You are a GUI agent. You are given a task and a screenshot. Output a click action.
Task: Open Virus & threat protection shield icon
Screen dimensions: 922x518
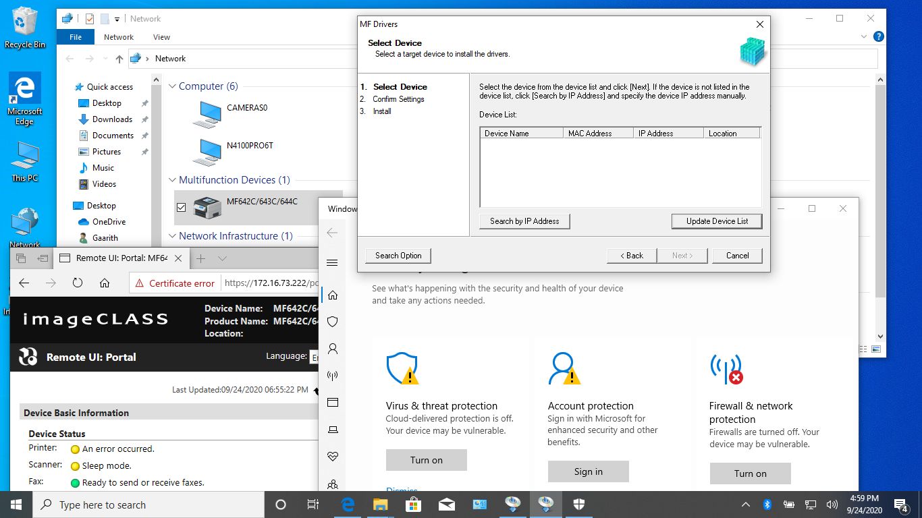(332, 322)
